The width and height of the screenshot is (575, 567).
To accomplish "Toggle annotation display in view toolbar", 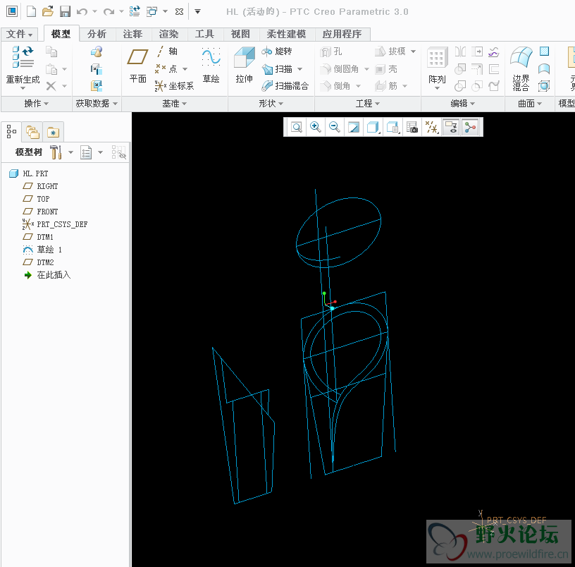I will 452,128.
